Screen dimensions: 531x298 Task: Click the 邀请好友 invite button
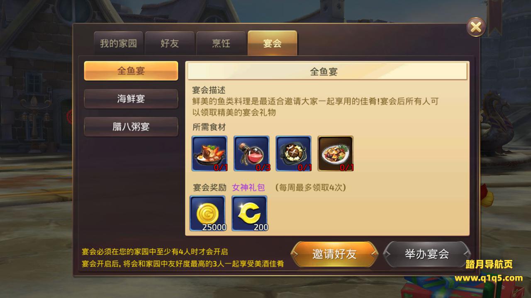coord(334,254)
